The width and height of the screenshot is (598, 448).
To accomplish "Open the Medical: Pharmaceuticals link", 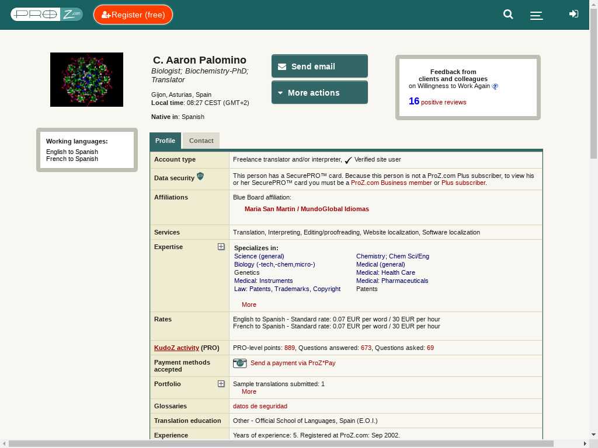I will [392, 281].
